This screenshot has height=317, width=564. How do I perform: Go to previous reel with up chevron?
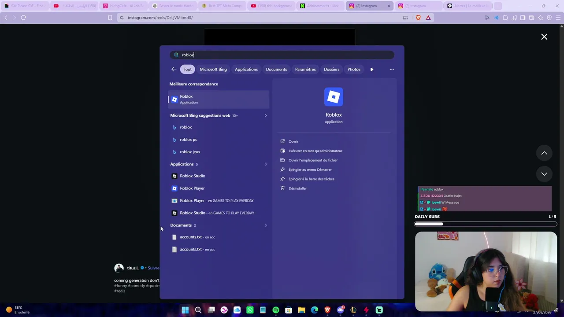point(544,153)
